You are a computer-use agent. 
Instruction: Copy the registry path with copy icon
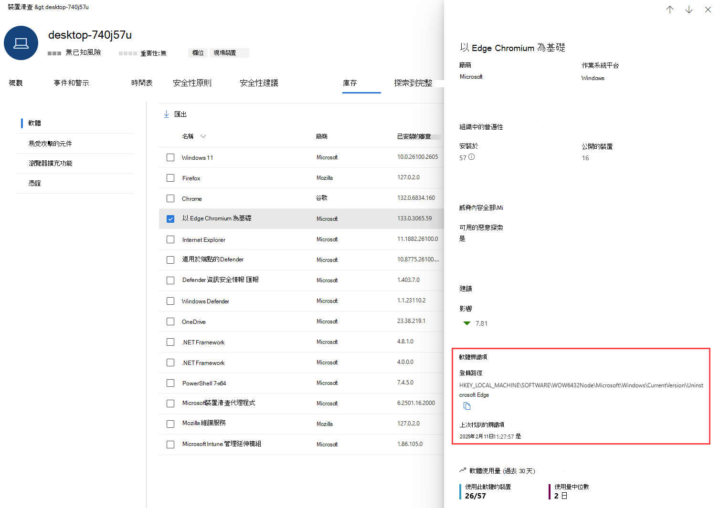pyautogui.click(x=467, y=406)
